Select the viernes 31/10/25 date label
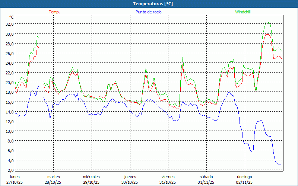The image size is (298, 186). point(168,179)
